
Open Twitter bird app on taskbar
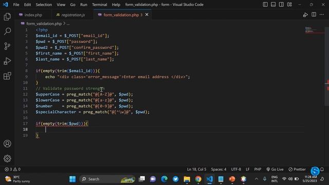pos(175,179)
